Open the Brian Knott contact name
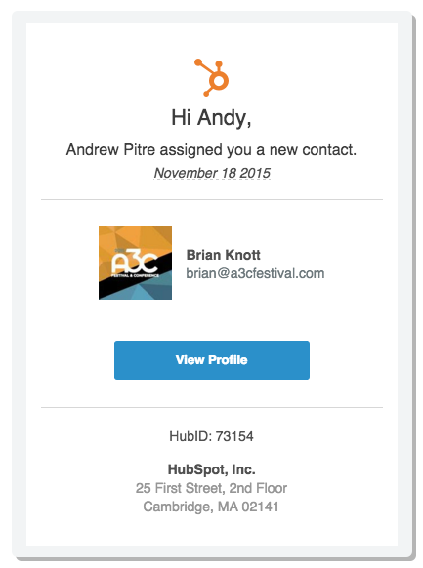The width and height of the screenshot is (423, 568). click(224, 255)
